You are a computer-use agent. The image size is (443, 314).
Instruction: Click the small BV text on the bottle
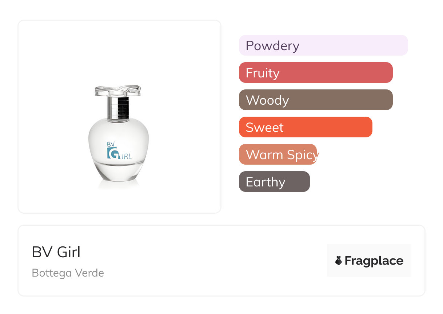tap(111, 144)
